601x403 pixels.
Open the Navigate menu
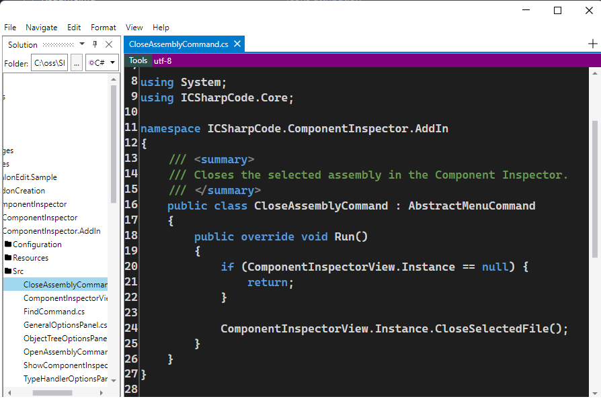pos(42,28)
